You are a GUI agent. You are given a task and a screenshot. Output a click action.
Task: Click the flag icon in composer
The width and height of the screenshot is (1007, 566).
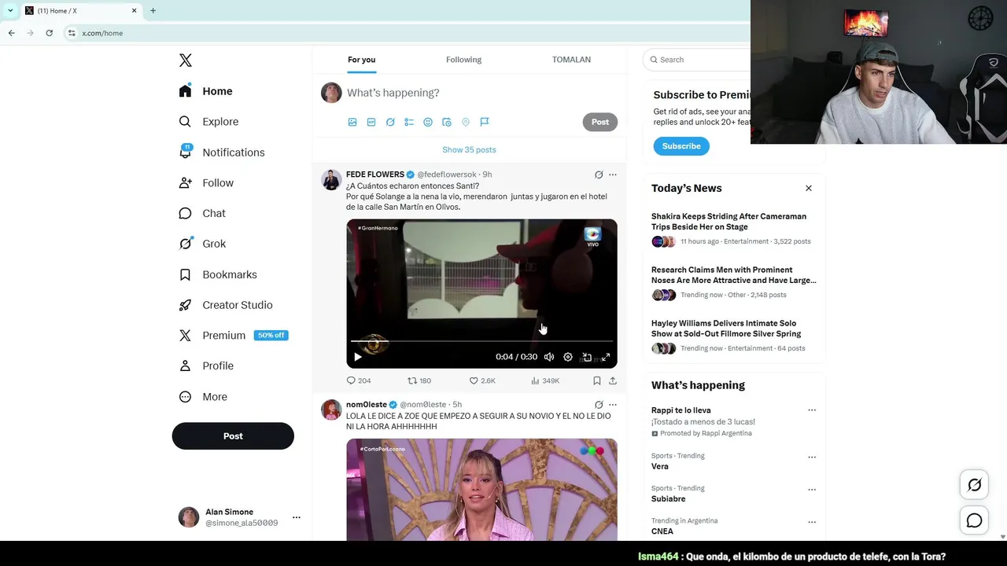tap(485, 122)
